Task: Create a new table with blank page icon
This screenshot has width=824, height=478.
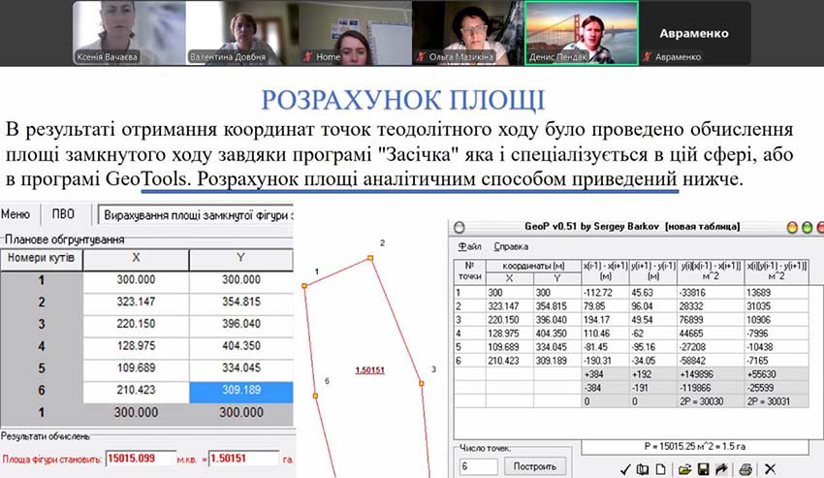Action: point(661,469)
